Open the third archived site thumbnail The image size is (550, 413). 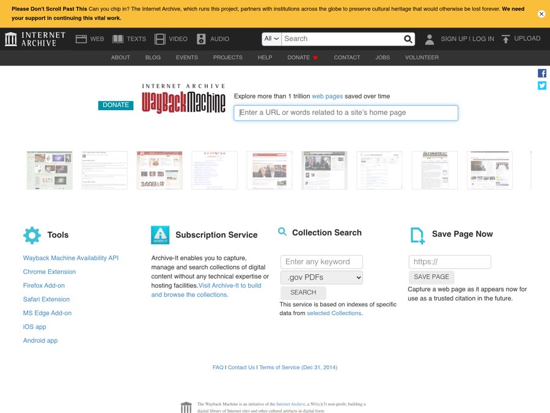pos(159,170)
